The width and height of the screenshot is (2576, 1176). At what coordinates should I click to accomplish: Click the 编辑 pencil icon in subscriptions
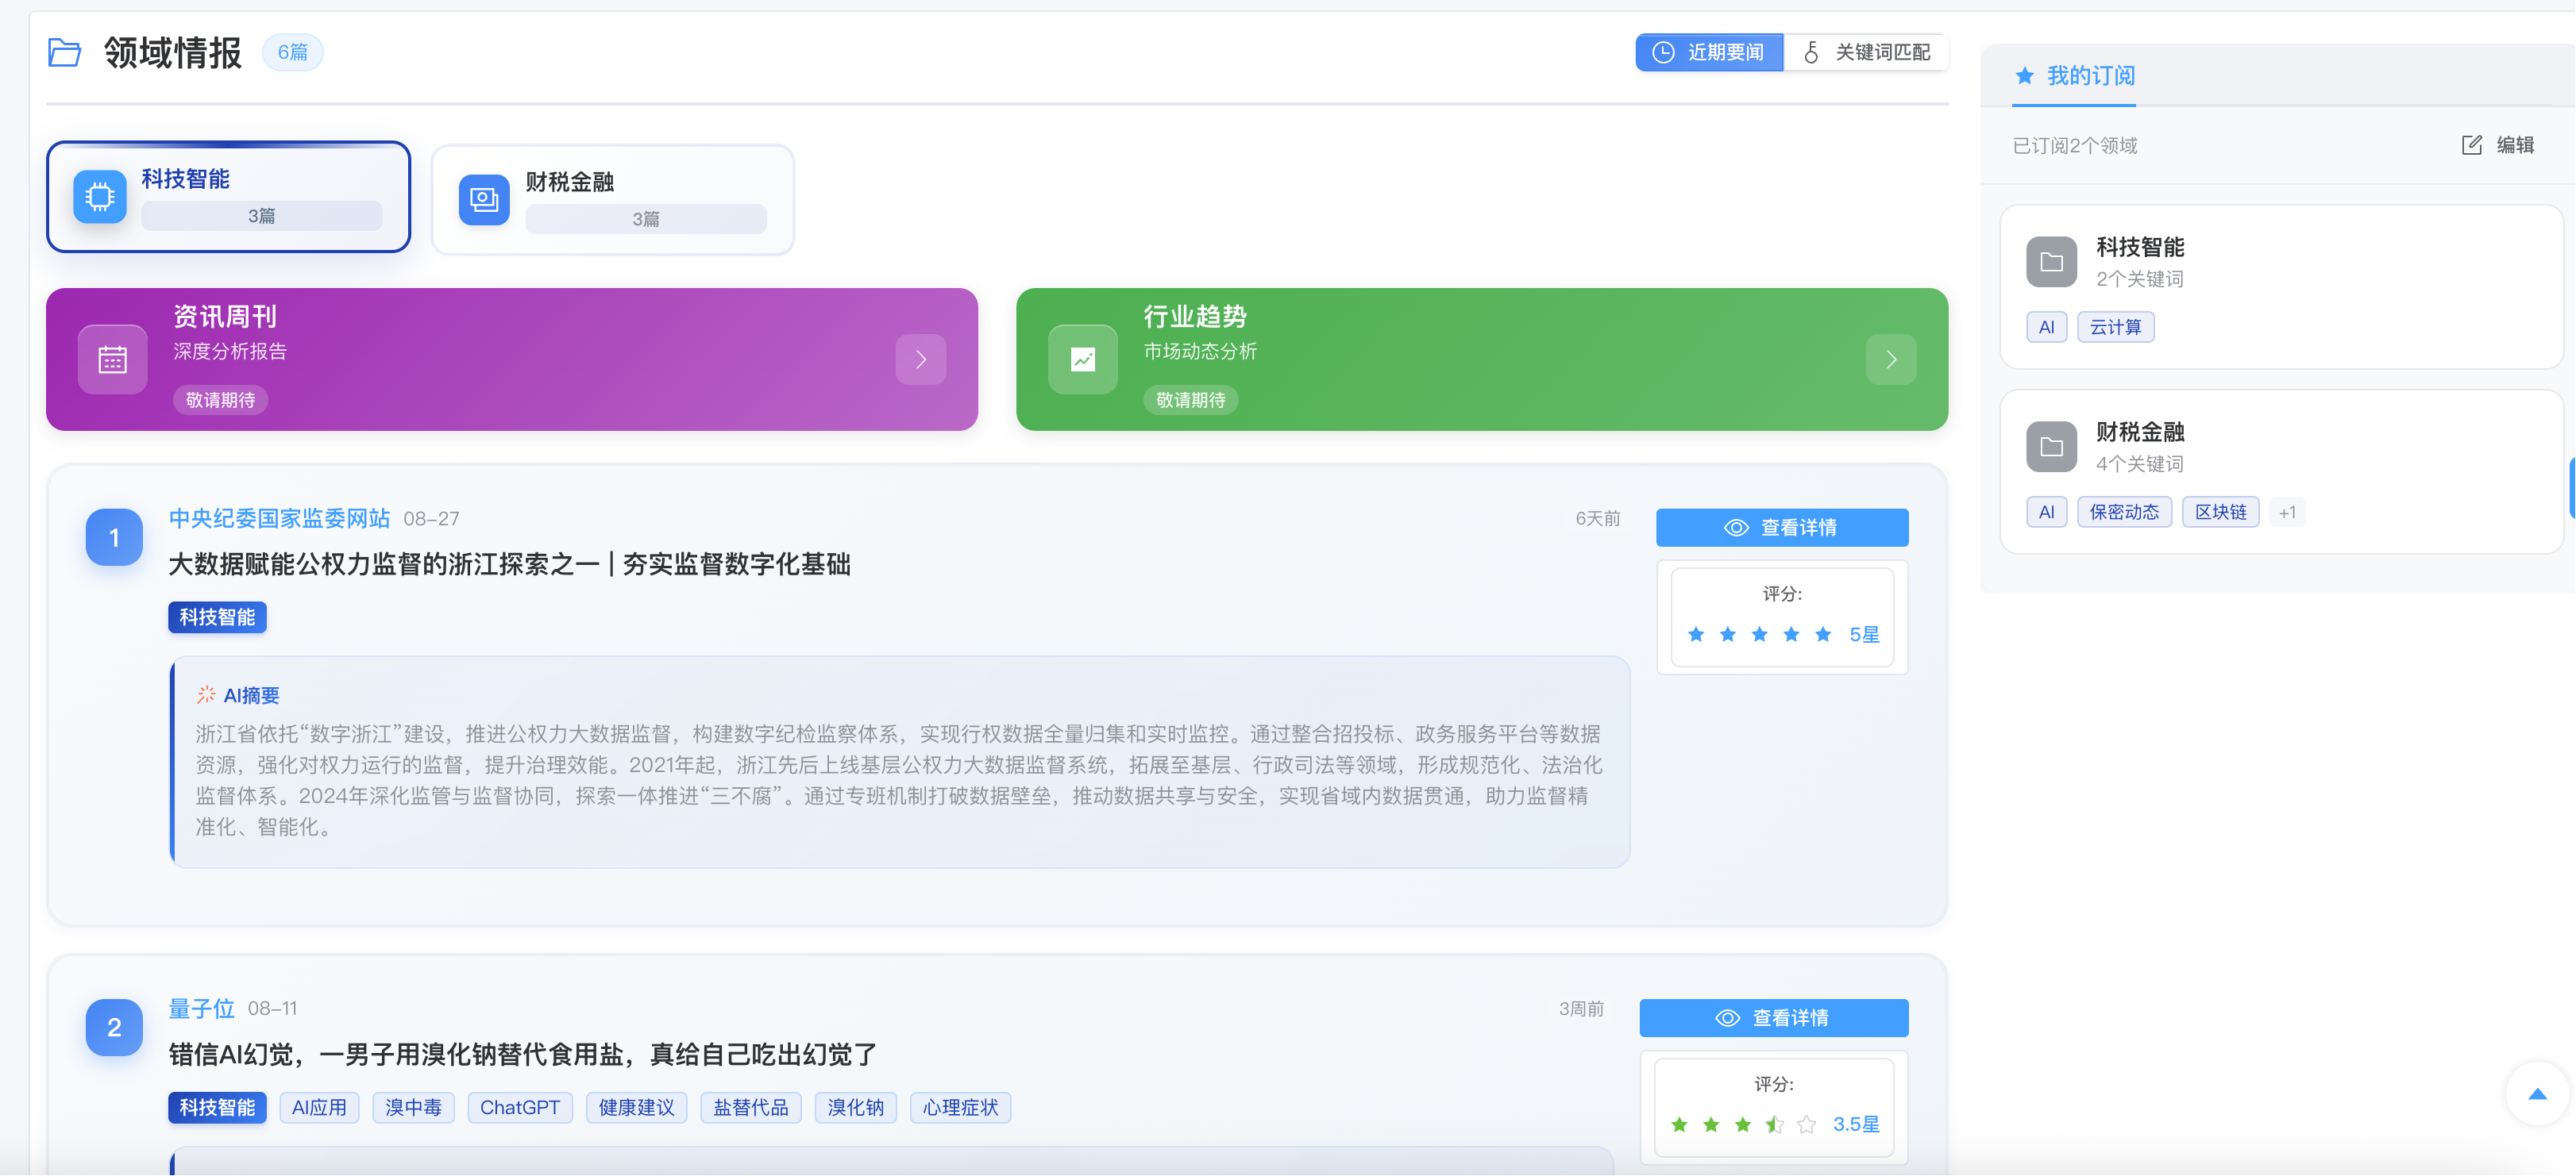(x=2471, y=145)
